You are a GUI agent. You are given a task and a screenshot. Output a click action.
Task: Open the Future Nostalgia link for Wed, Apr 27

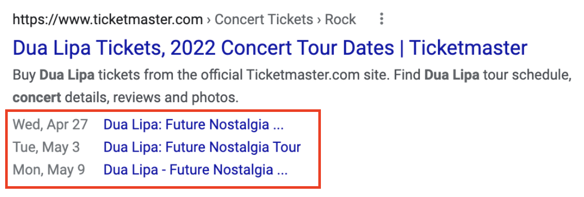pos(193,125)
